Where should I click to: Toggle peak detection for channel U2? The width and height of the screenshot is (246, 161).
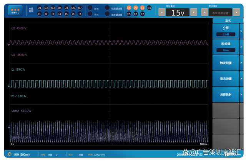(x=46, y=8)
